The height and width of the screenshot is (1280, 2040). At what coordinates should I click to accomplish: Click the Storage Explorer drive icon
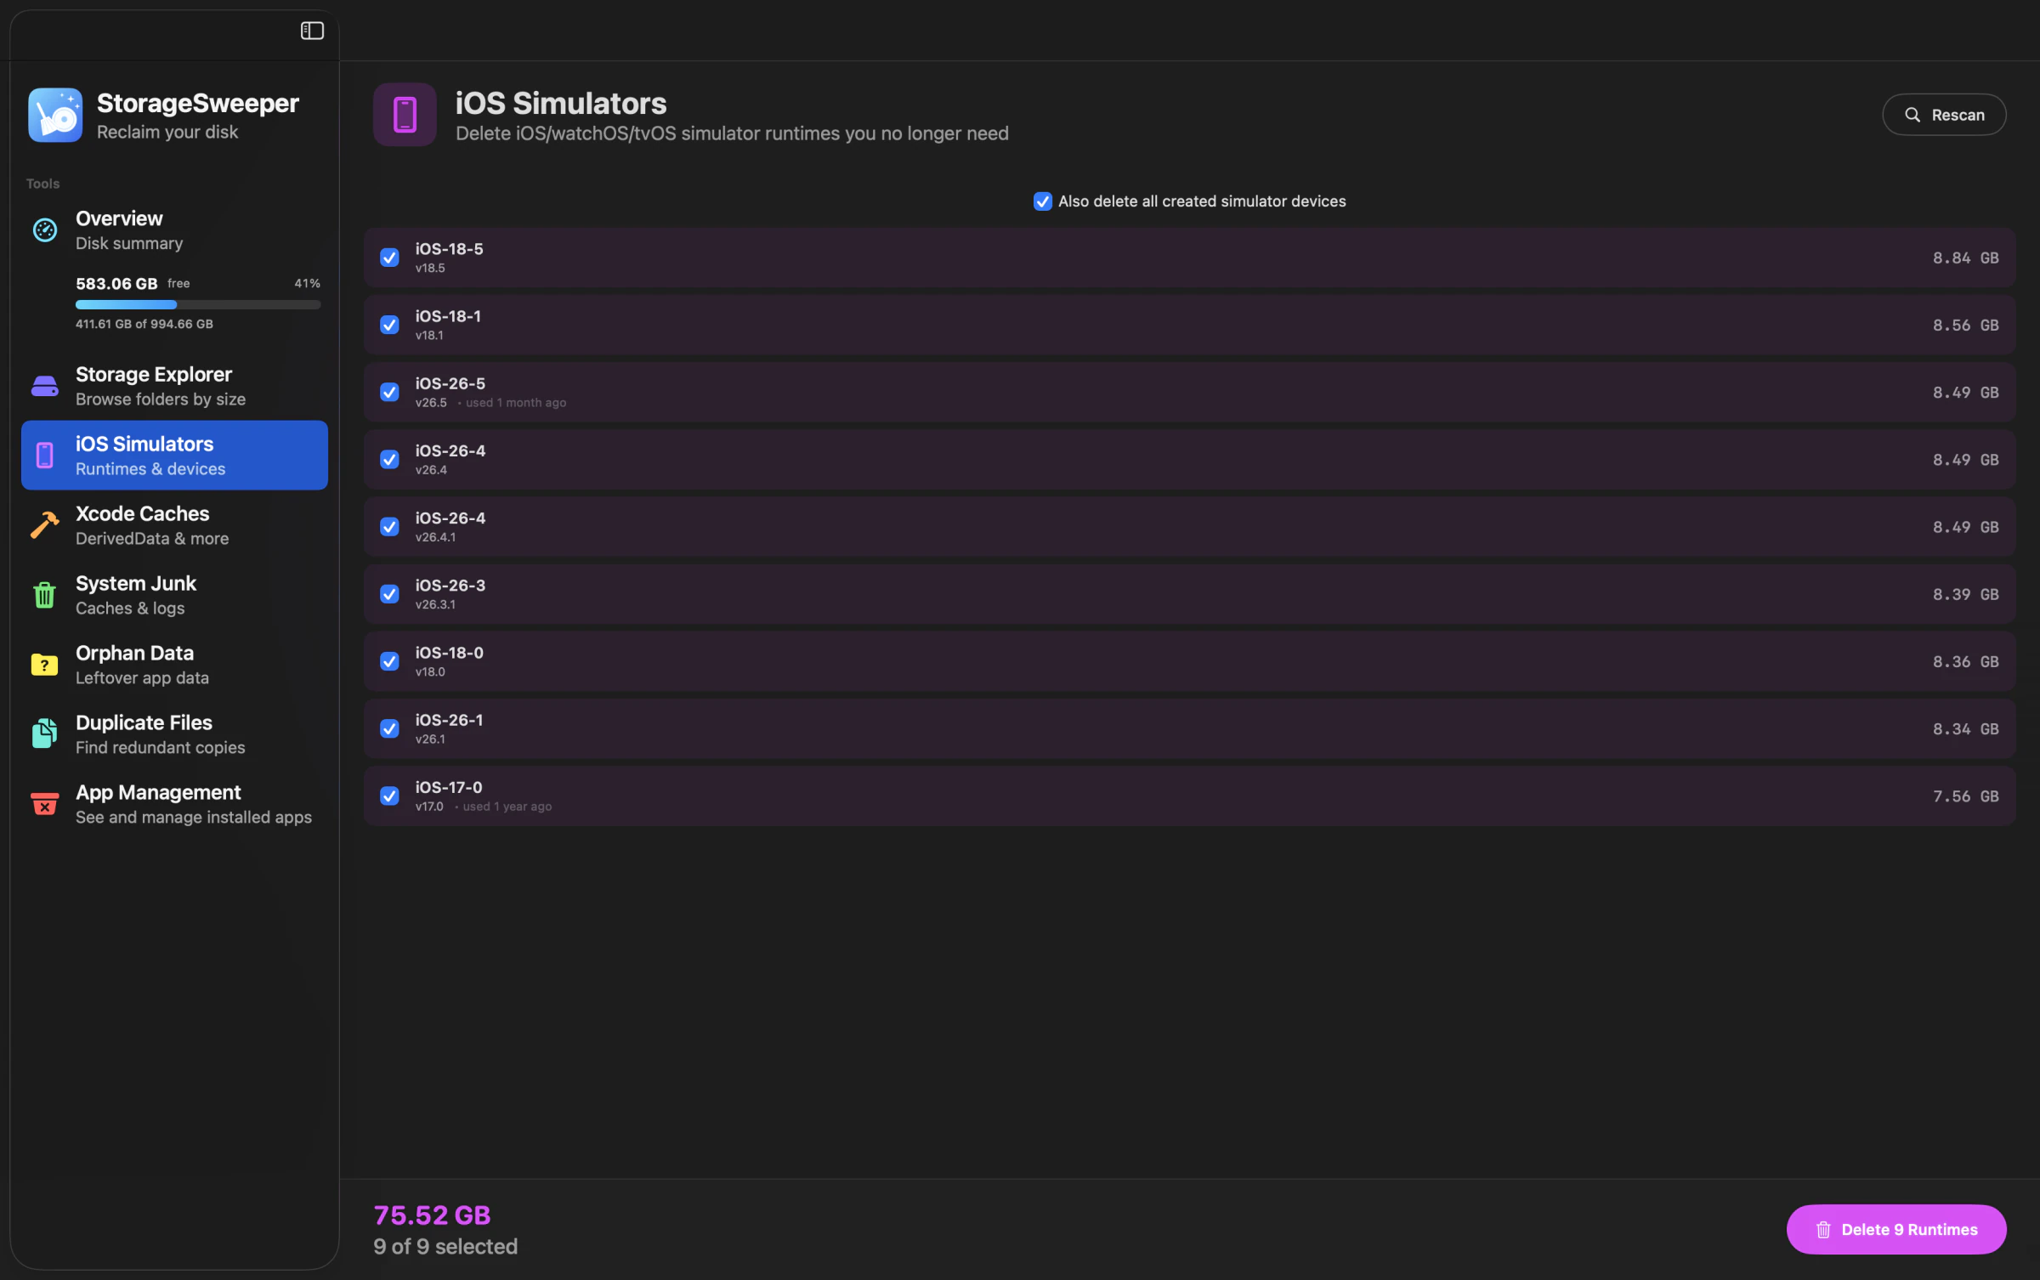coord(45,386)
